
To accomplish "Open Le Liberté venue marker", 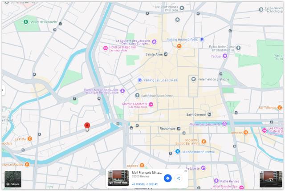I will pos(203,168).
